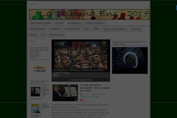Click the La Tribuna Ens 2017 banner
Screen dimensions: 177x118
tap(89, 14)
